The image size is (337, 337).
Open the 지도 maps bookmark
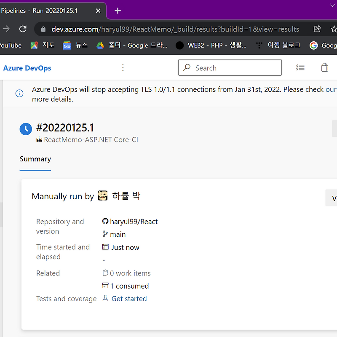43,45
